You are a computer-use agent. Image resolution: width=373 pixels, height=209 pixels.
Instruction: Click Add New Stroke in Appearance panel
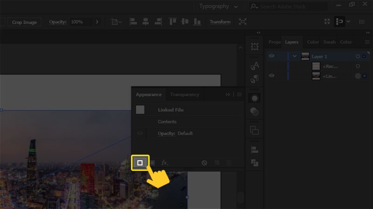click(140, 163)
